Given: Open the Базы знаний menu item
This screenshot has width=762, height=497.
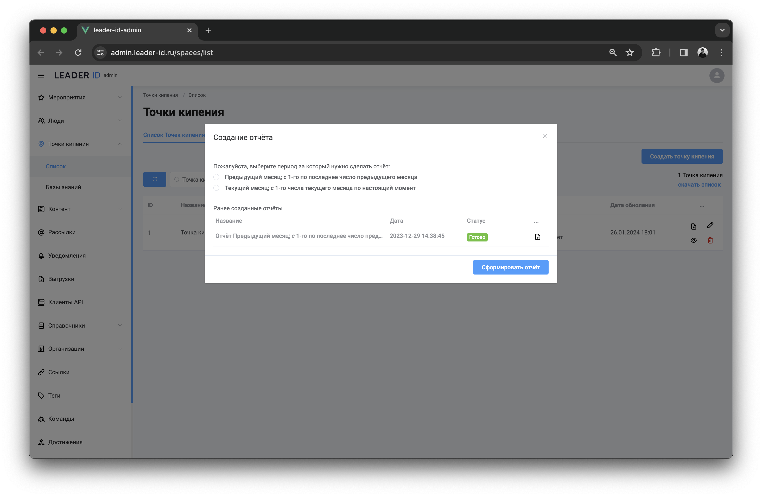Looking at the screenshot, I should pos(63,187).
